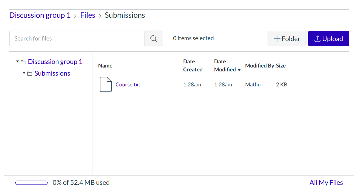Click folder icon beside Discussion group 1 in tree
This screenshot has height=192, width=357.
(x=23, y=62)
